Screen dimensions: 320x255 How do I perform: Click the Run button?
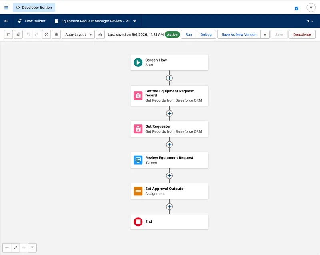[188, 34]
